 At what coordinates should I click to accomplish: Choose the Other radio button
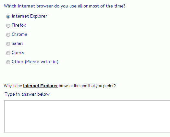(8, 62)
